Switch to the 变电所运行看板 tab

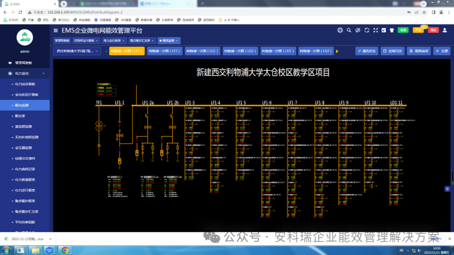(84, 41)
